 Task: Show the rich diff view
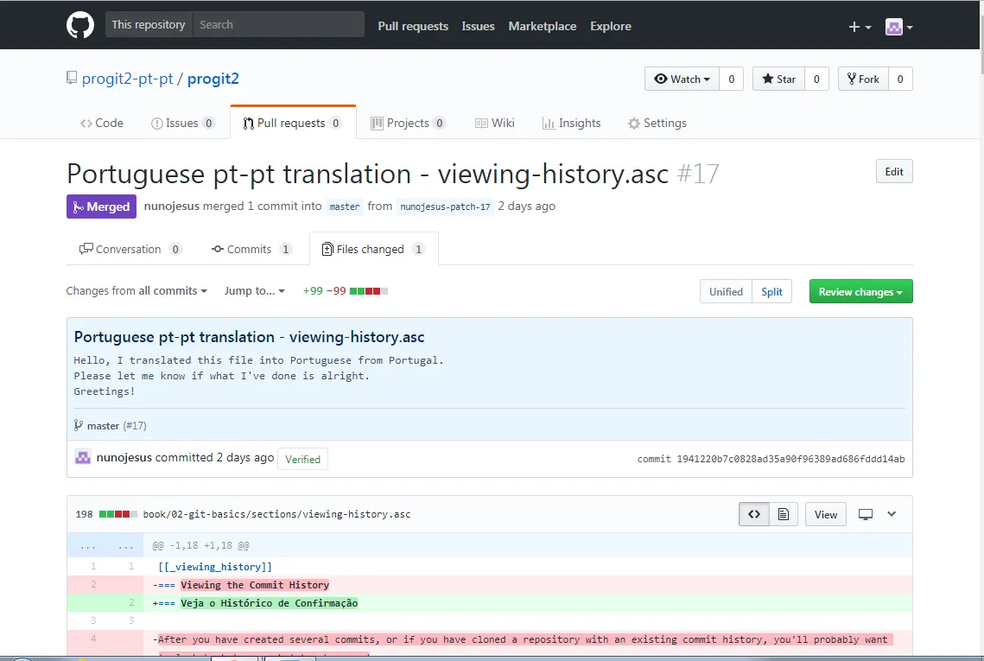pyautogui.click(x=784, y=514)
